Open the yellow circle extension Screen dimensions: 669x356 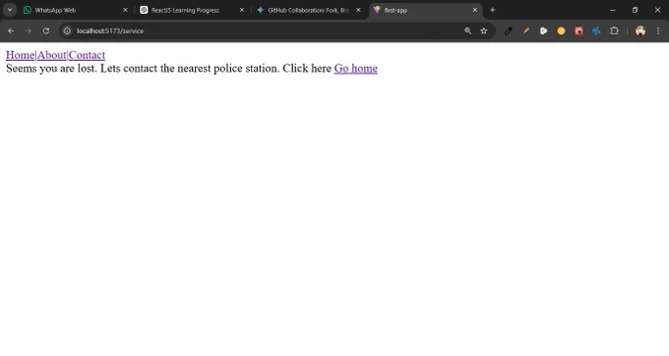click(561, 30)
